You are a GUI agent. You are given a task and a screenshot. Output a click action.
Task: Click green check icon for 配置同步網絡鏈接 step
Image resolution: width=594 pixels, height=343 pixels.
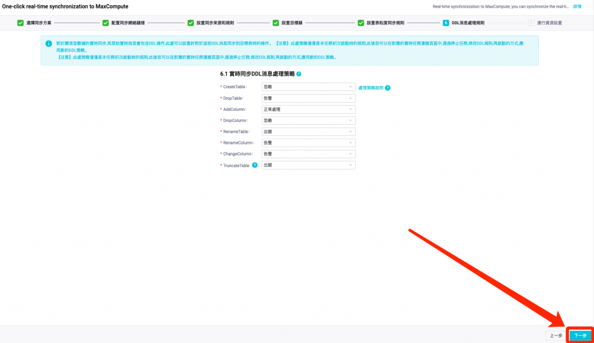click(x=106, y=23)
